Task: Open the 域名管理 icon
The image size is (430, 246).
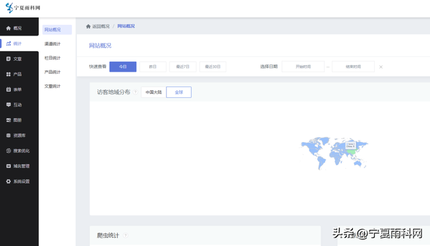Action: 9,166
